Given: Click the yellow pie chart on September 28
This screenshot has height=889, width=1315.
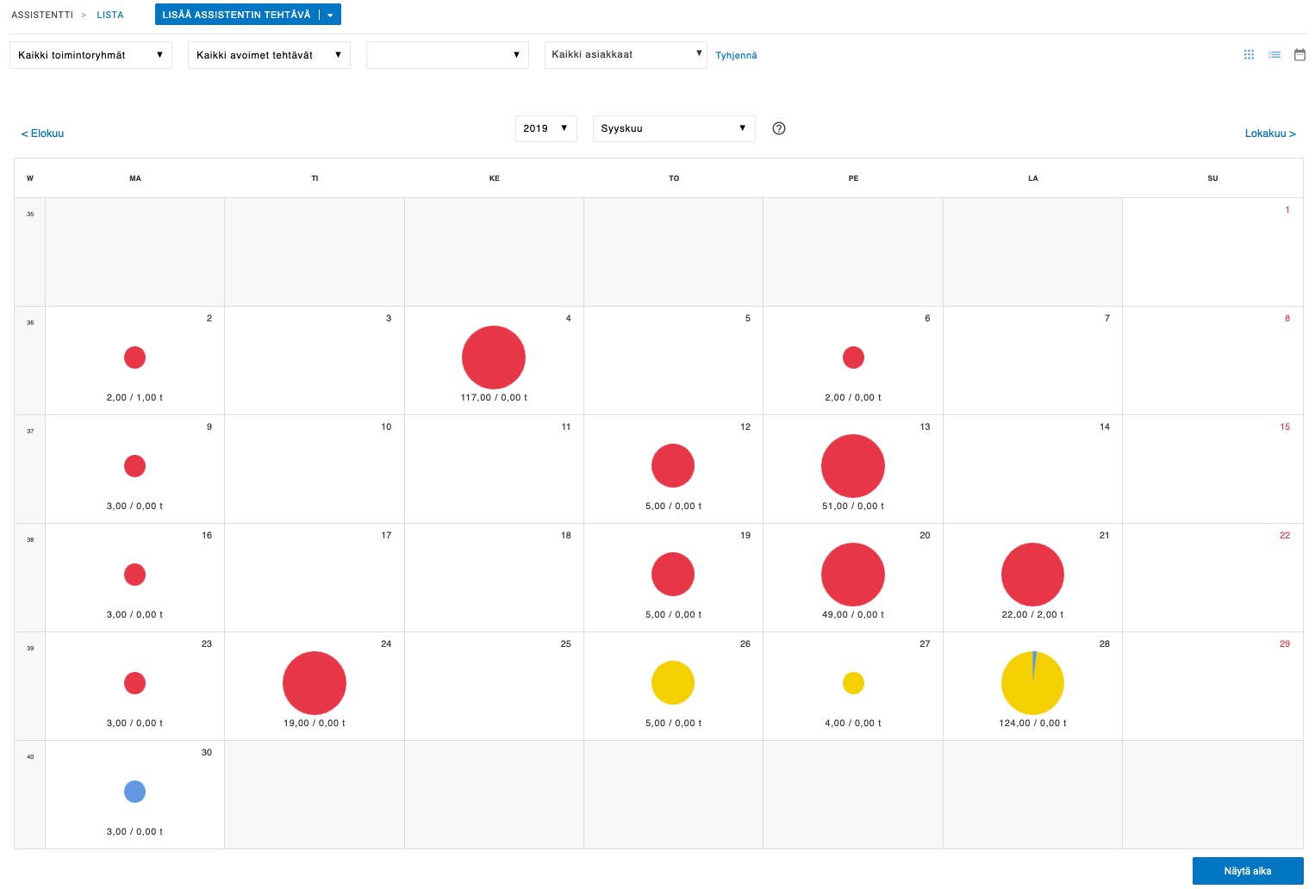Looking at the screenshot, I should 1032,683.
